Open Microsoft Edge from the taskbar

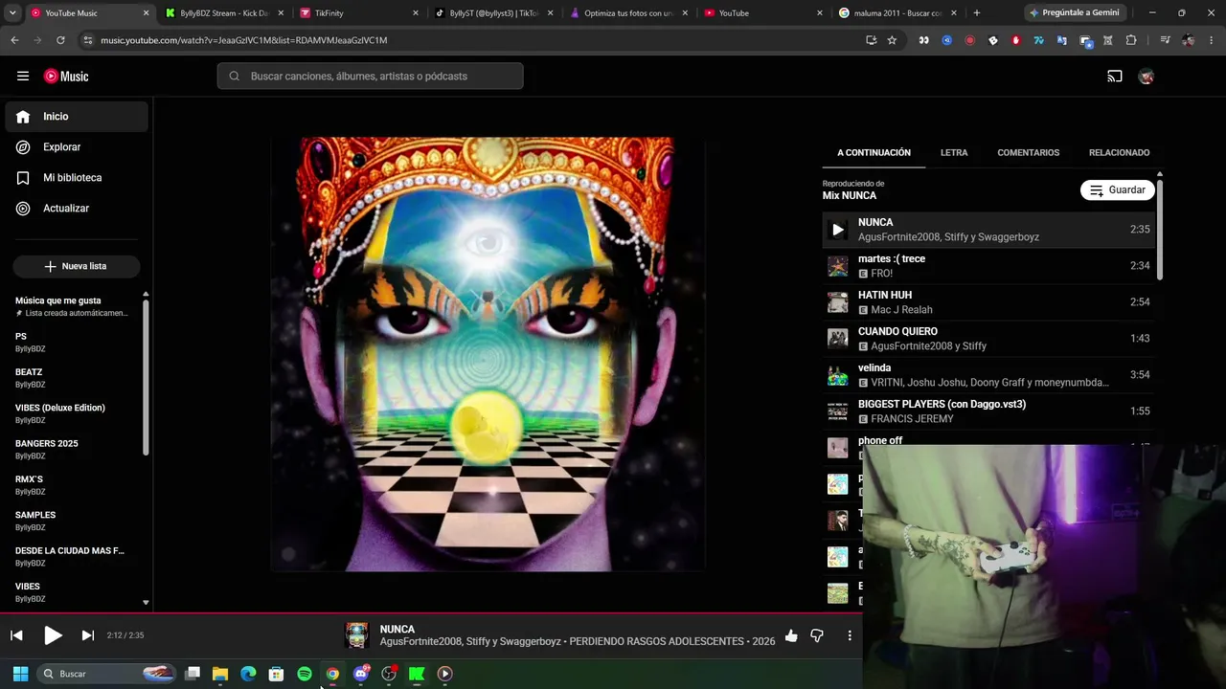248,674
